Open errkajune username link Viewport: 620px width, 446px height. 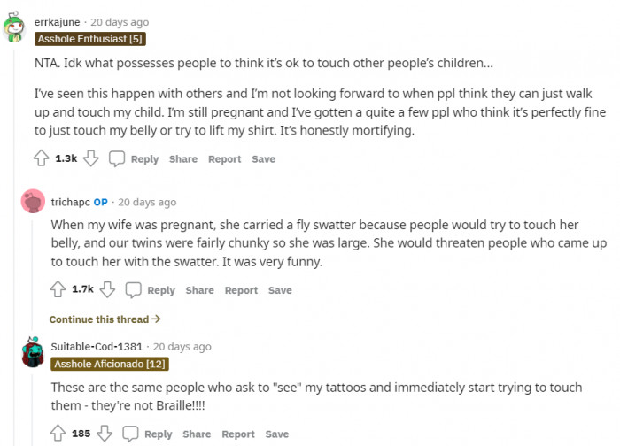tap(57, 21)
